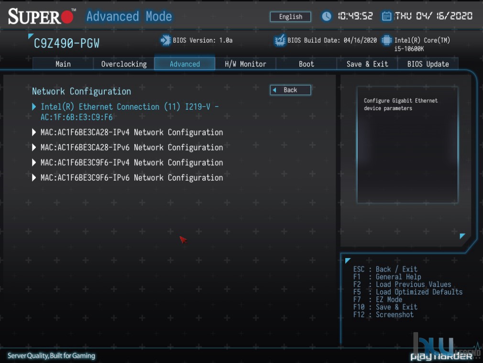This screenshot has height=363, width=483.
Task: Open the Overclocking tab
Action: (x=124, y=64)
